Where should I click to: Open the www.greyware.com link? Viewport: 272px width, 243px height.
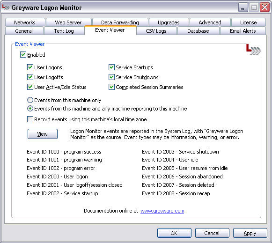[x=162, y=211]
